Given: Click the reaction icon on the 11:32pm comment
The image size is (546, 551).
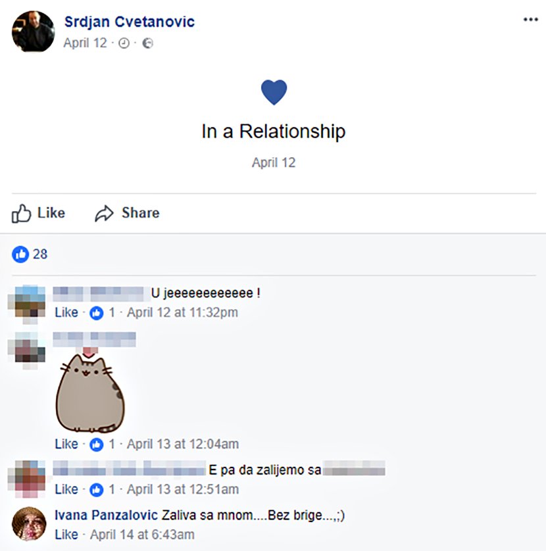Looking at the screenshot, I should point(97,313).
